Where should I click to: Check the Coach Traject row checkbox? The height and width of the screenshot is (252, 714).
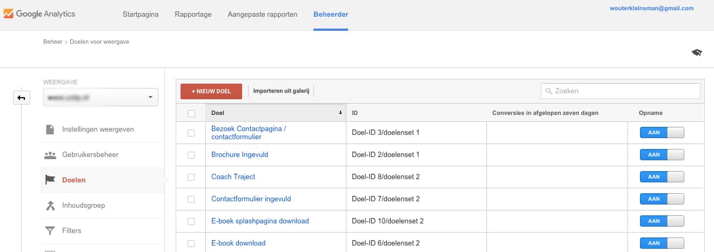tap(191, 177)
